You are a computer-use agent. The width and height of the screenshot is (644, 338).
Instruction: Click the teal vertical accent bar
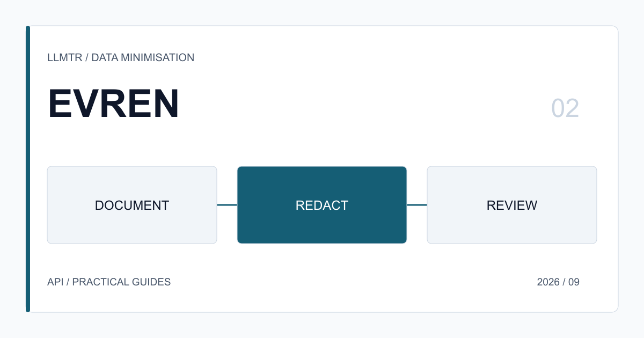(x=28, y=169)
